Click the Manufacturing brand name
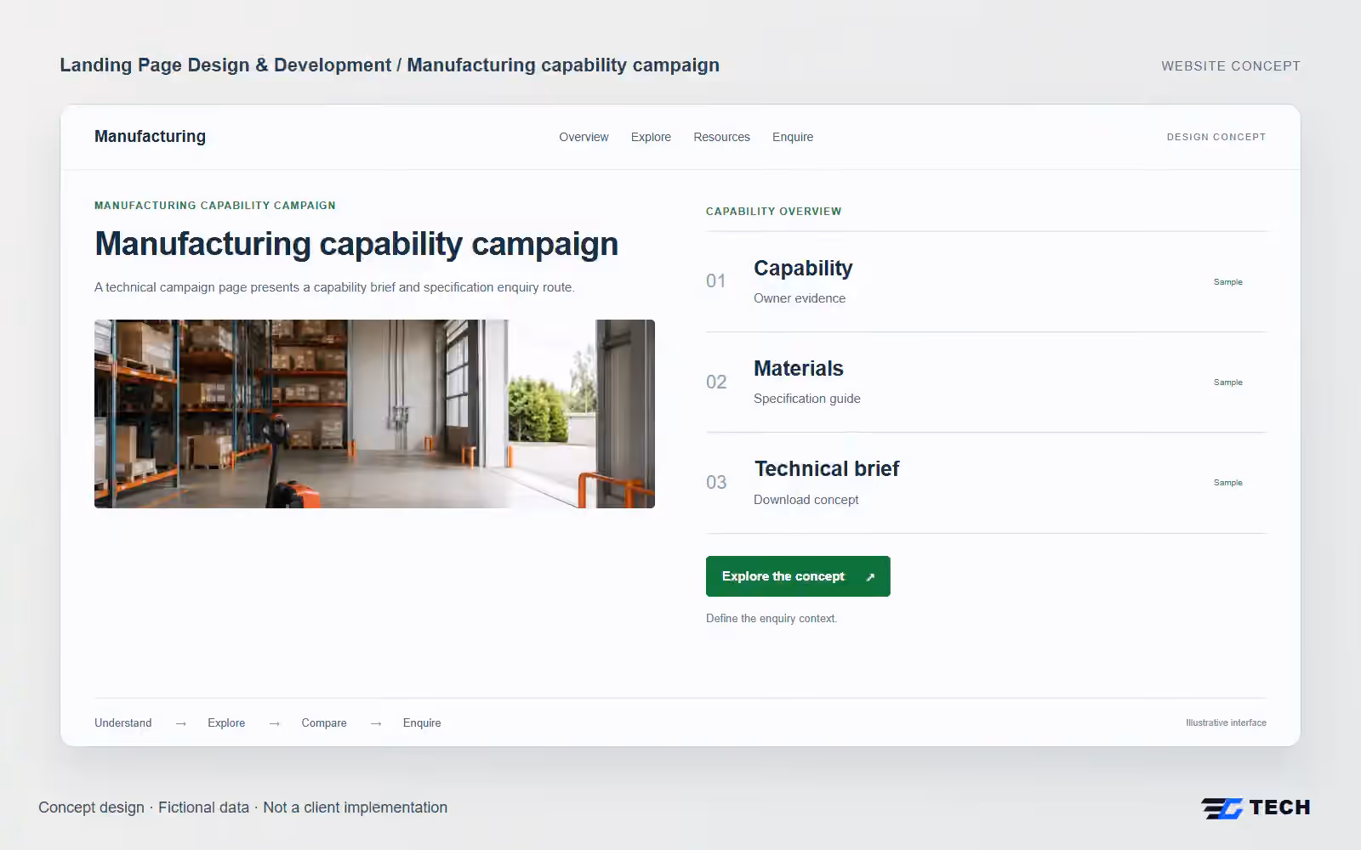Image resolution: width=1361 pixels, height=850 pixels. click(x=150, y=137)
